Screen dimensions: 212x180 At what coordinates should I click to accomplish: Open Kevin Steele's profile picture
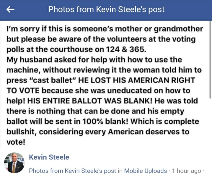click(14, 163)
